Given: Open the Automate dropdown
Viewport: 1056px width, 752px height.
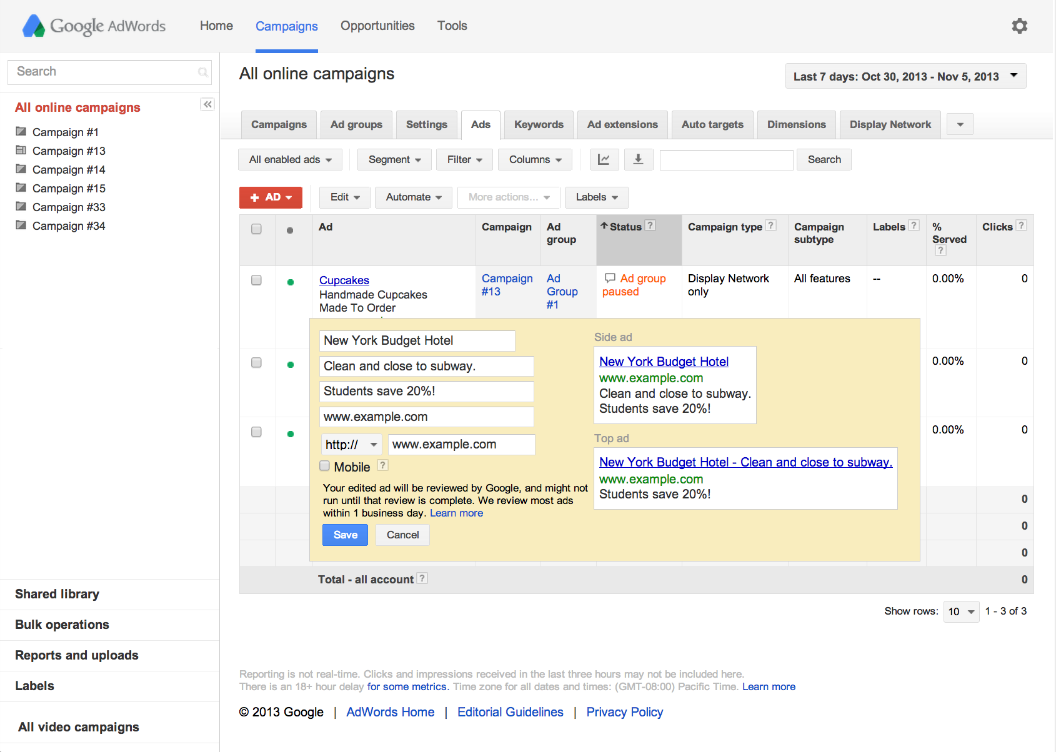Looking at the screenshot, I should coord(414,197).
